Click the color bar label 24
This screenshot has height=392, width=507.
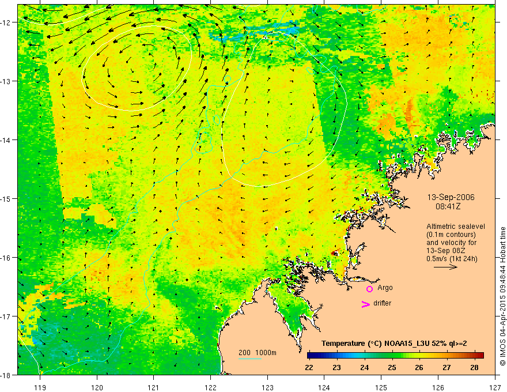tap(364, 367)
